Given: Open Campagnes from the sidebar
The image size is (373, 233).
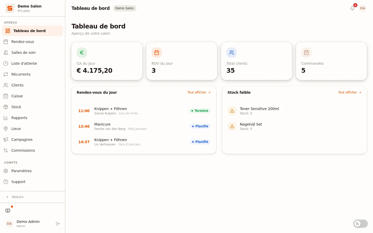Looking at the screenshot, I should [x=33, y=140].
